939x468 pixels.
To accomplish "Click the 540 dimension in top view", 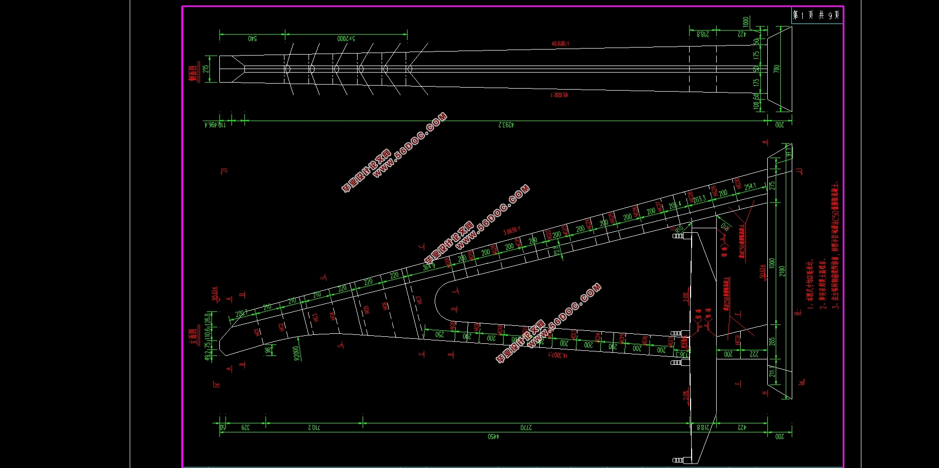I will pos(252,39).
